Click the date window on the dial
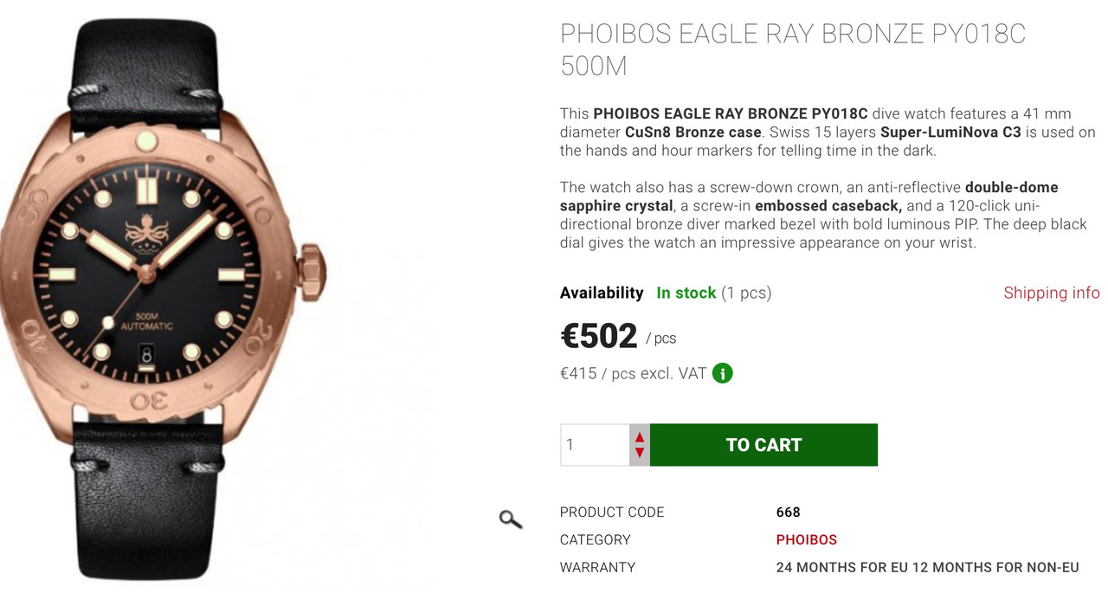This screenshot has width=1108, height=593. [146, 355]
